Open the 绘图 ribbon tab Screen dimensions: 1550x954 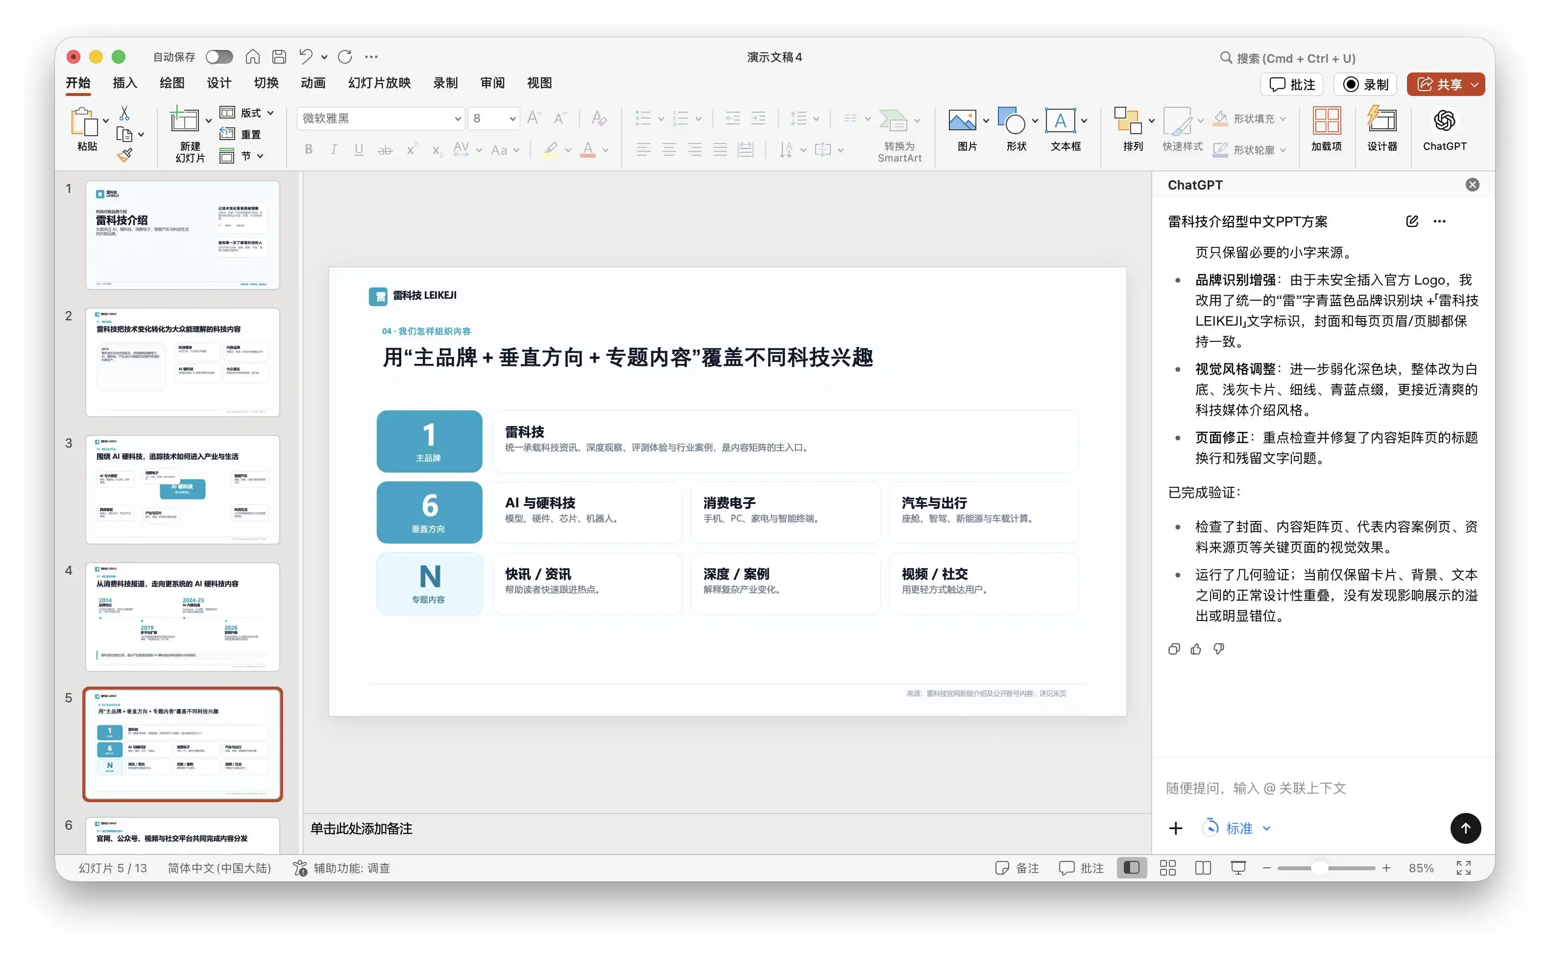click(x=171, y=83)
